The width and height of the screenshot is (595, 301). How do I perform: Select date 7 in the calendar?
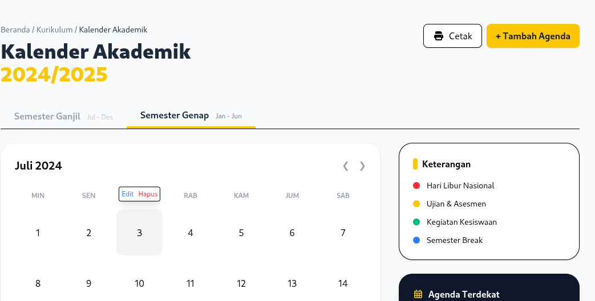pos(343,232)
